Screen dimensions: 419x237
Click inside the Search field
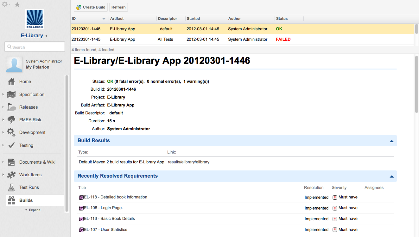[x=35, y=46]
